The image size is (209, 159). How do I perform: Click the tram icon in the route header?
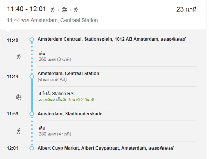pyautogui.click(x=64, y=10)
